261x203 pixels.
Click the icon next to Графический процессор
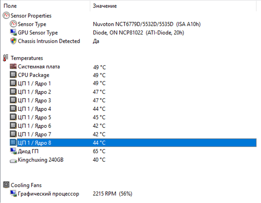click(x=13, y=194)
